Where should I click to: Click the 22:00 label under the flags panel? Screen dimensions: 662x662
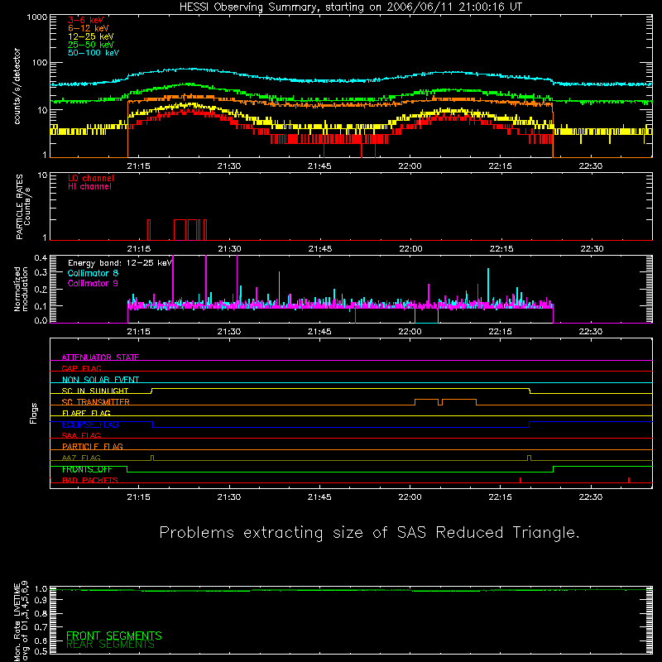click(410, 497)
